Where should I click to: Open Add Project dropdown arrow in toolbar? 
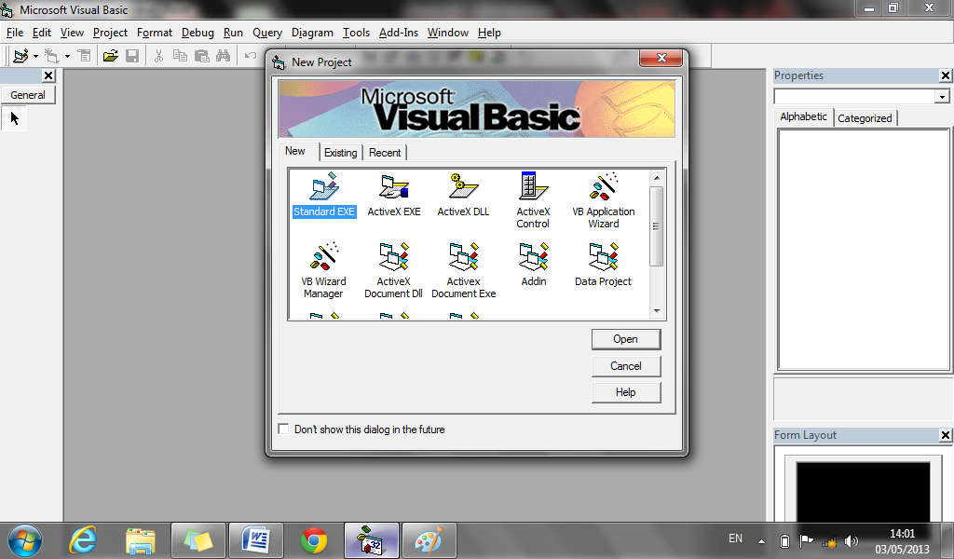tap(36, 57)
